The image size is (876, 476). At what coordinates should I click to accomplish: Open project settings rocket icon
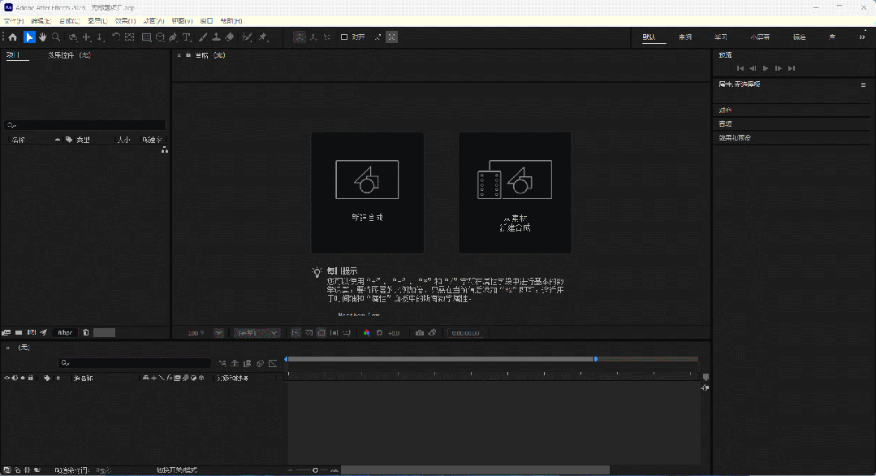pyautogui.click(x=43, y=332)
